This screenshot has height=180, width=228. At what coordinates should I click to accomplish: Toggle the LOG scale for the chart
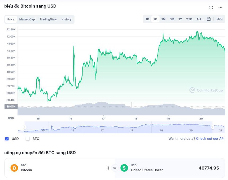(219, 19)
